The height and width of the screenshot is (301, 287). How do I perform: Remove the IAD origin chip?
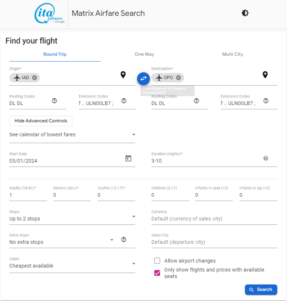click(x=35, y=78)
